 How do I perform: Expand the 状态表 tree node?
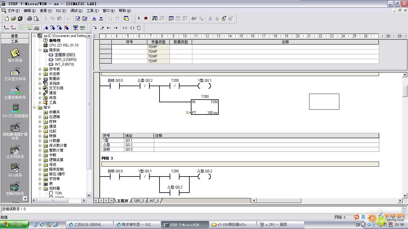(x=40, y=74)
